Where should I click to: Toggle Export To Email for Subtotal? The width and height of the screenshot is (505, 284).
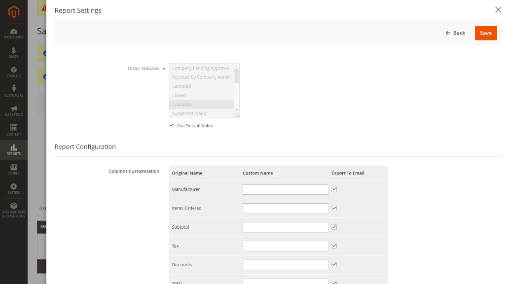click(334, 227)
